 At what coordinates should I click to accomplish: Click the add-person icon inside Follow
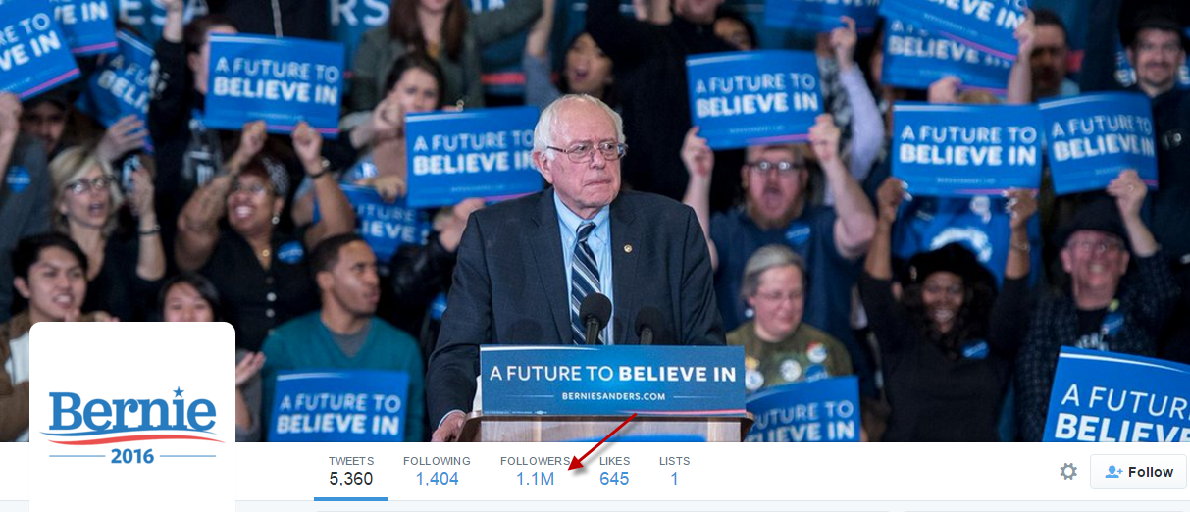[x=1113, y=472]
